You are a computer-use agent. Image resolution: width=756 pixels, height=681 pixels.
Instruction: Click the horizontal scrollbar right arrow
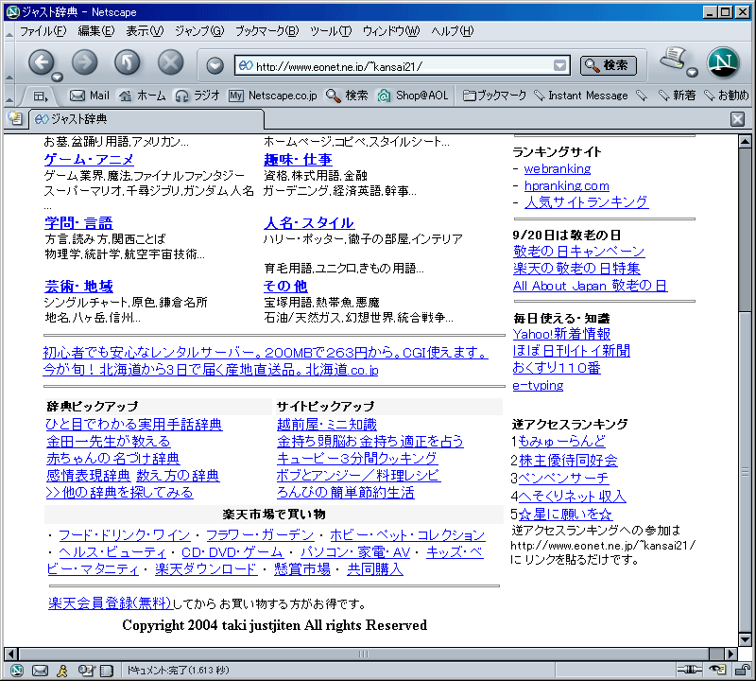(x=731, y=654)
